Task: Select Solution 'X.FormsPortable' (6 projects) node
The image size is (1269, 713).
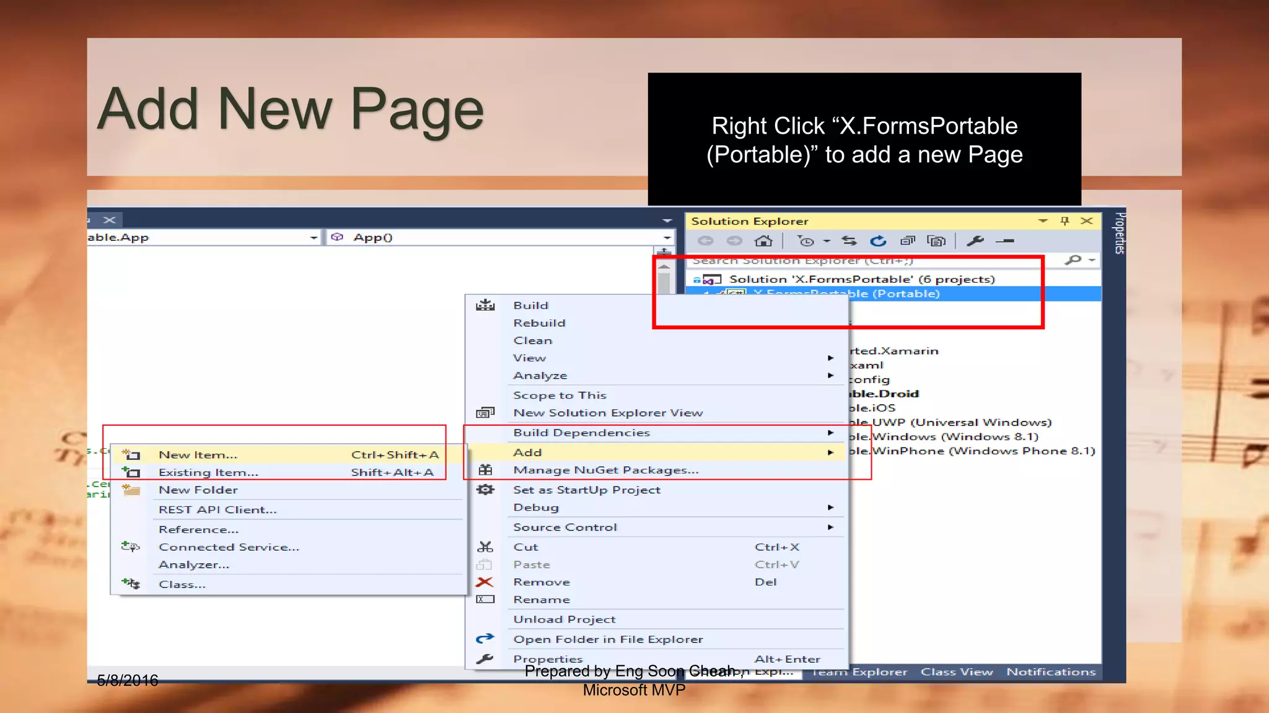Action: coord(861,279)
